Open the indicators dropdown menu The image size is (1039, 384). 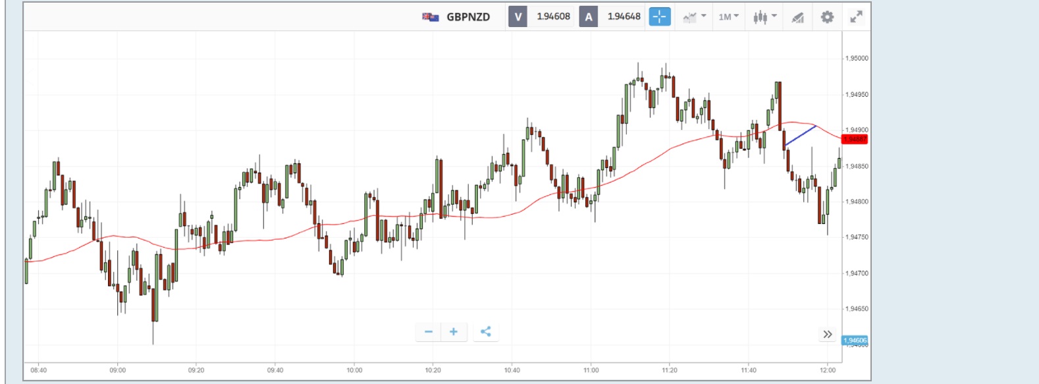(694, 17)
